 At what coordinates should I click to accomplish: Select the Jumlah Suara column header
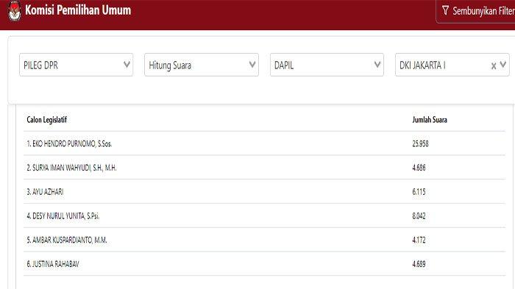(430, 120)
